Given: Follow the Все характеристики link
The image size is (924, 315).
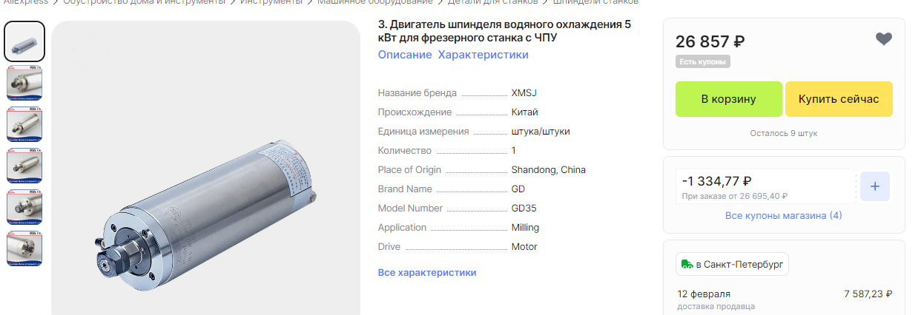Looking at the screenshot, I should [426, 273].
